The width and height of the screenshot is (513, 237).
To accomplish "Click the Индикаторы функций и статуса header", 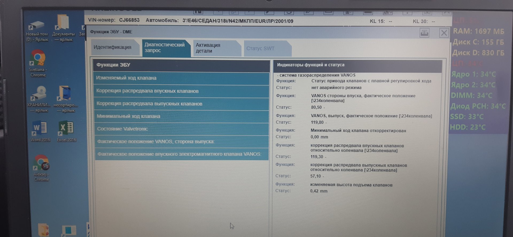I will coord(357,66).
